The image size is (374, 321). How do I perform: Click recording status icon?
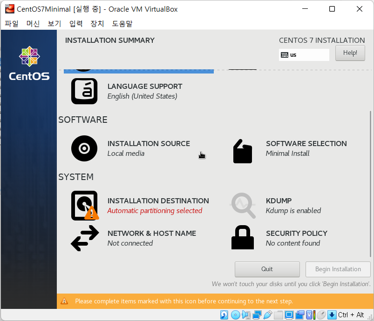(300, 315)
